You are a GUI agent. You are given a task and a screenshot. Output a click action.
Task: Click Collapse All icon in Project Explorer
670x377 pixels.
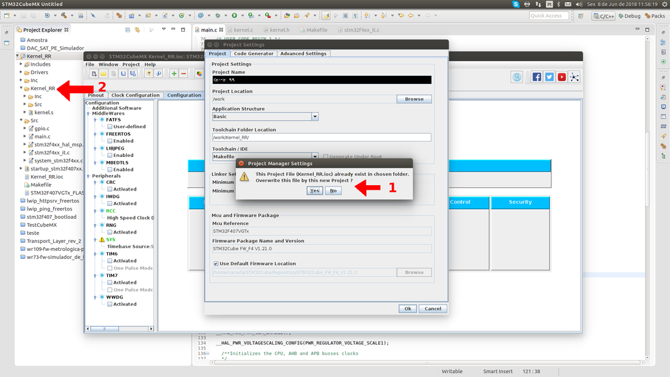(x=127, y=30)
